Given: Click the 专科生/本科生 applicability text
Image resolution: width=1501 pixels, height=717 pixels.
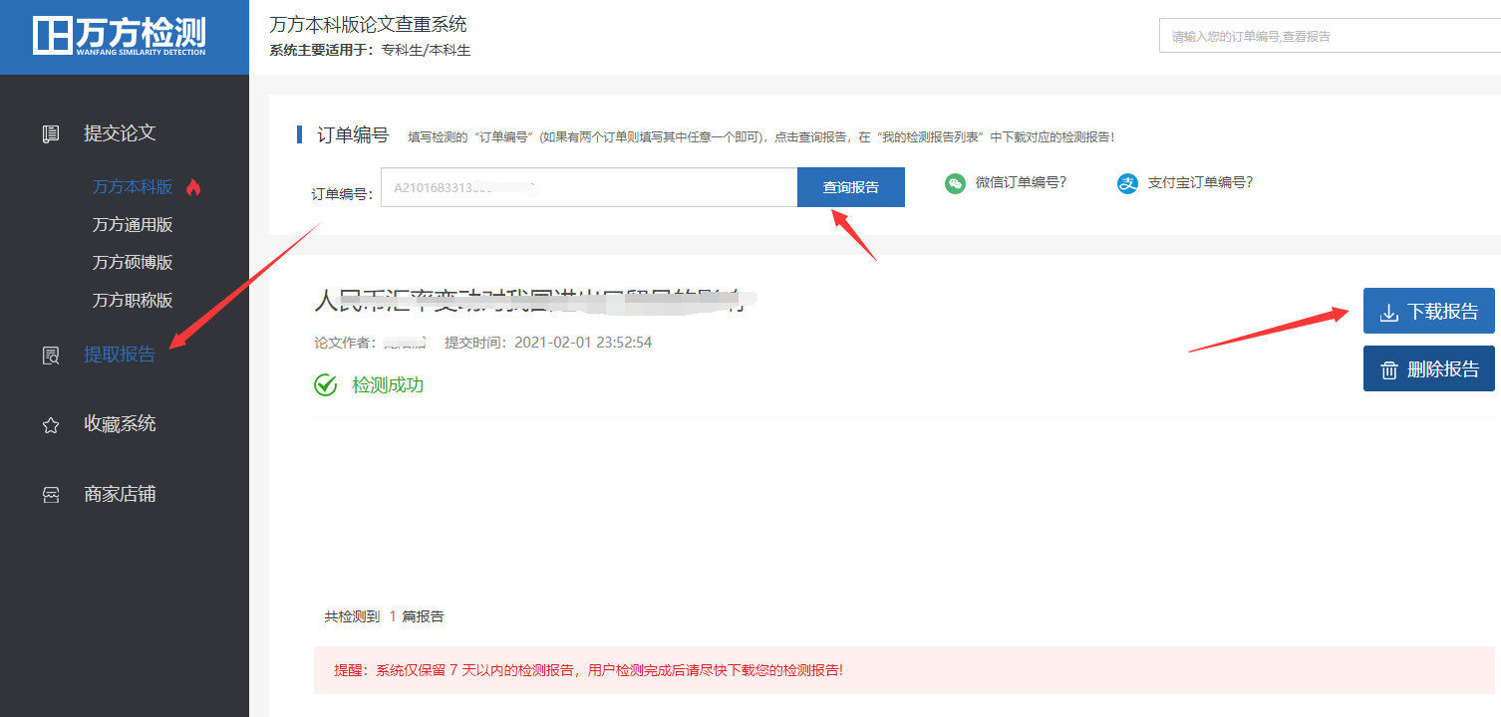Looking at the screenshot, I should [426, 51].
